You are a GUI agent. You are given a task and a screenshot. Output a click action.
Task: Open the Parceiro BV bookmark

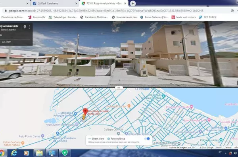(x=37, y=17)
